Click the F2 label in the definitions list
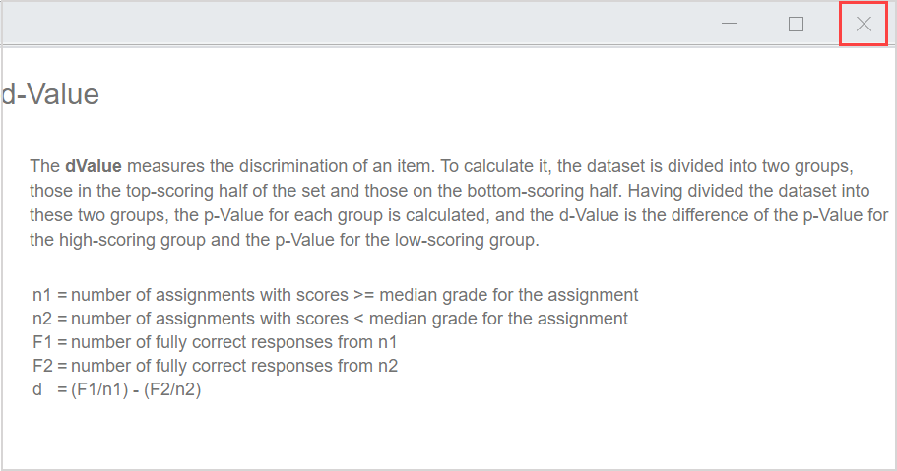 [x=41, y=366]
